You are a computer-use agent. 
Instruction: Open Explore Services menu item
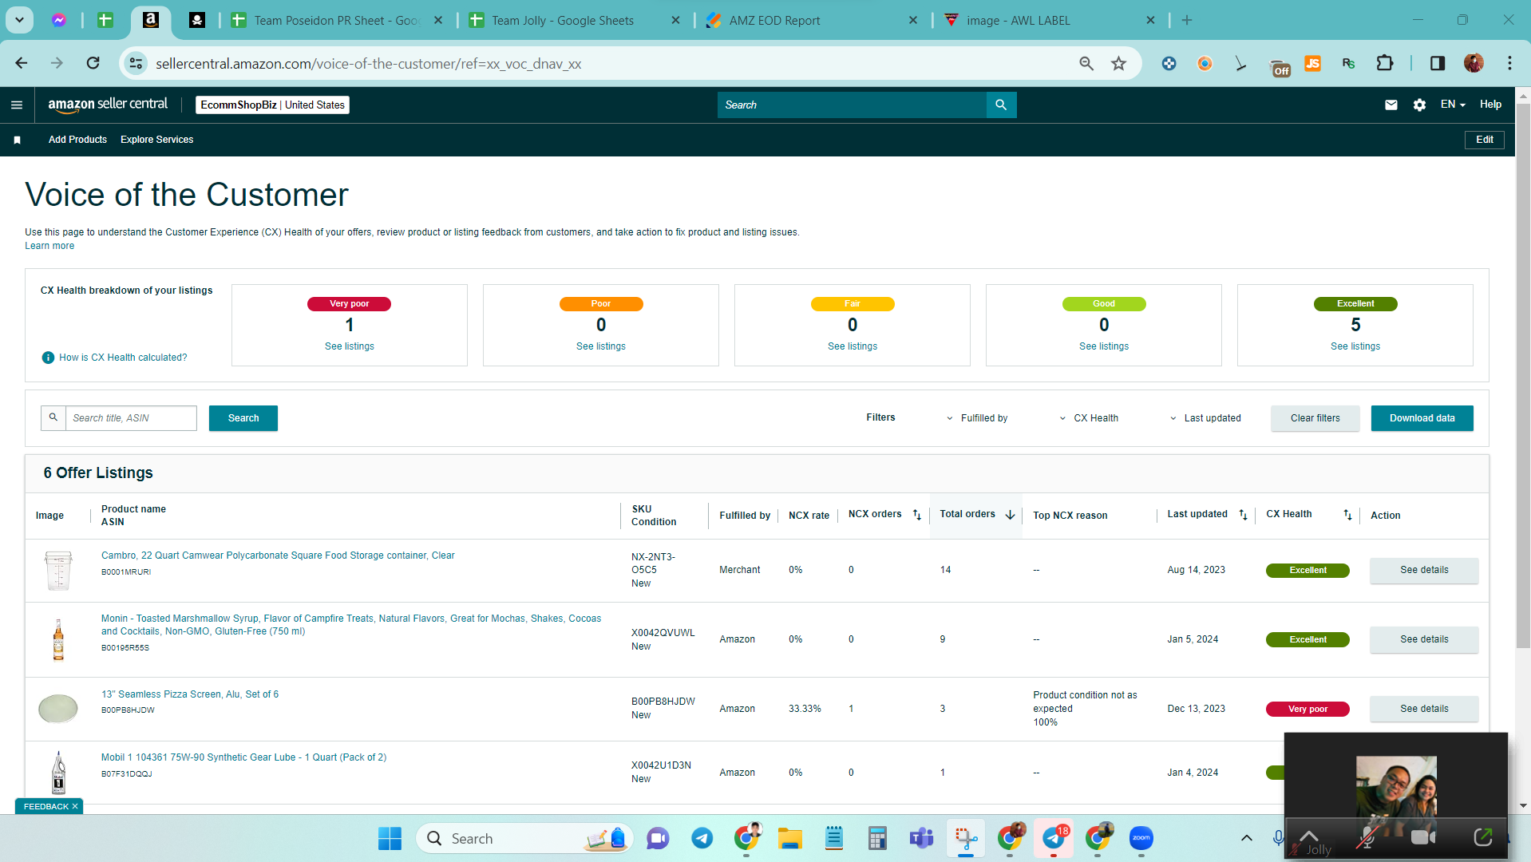click(x=156, y=140)
